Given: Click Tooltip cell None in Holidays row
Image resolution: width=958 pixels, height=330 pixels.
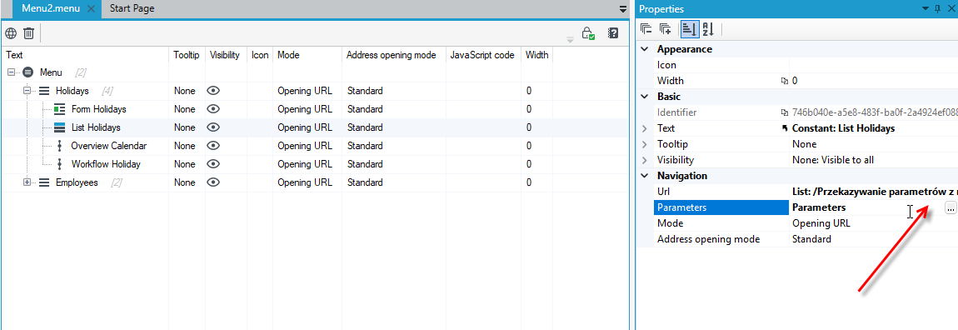Looking at the screenshot, I should coord(184,91).
